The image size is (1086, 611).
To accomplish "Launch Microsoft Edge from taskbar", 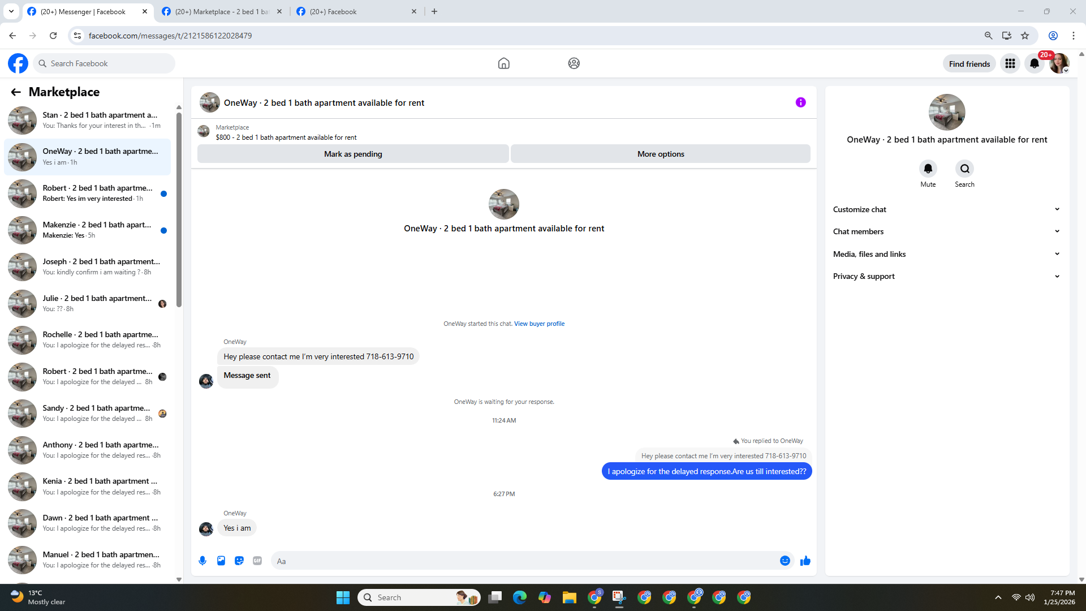I will tap(519, 597).
